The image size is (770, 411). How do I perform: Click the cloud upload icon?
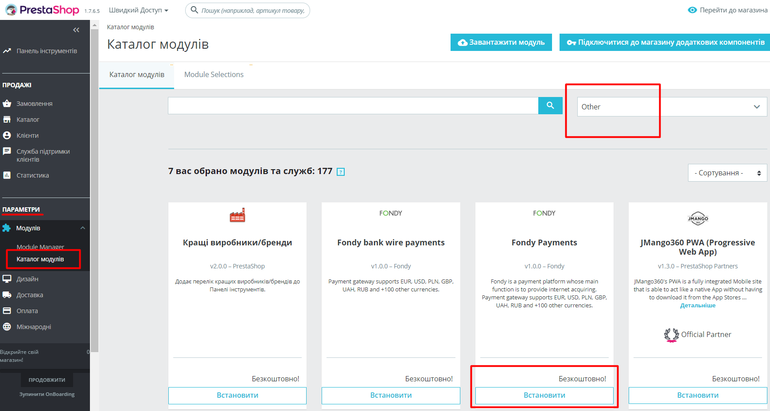(x=463, y=43)
